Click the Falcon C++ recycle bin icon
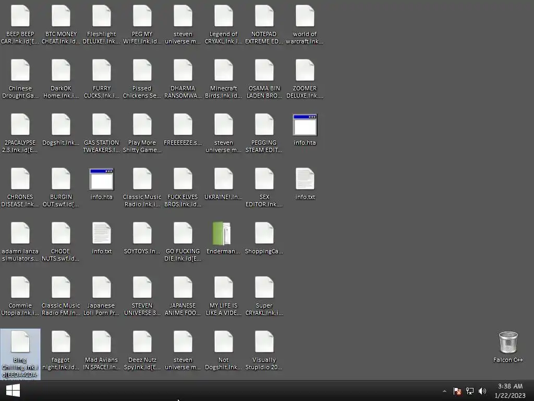The image size is (534, 401). [x=508, y=342]
